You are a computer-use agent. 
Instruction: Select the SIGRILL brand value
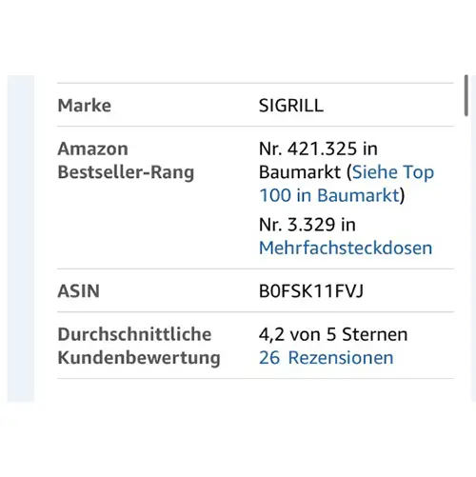tap(291, 106)
